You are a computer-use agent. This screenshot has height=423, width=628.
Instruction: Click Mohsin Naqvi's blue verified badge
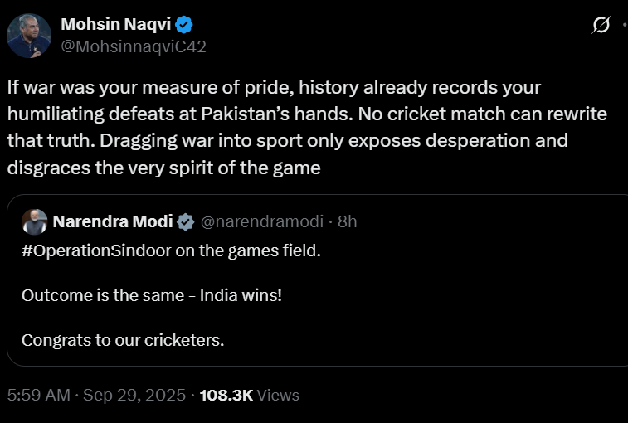(185, 24)
